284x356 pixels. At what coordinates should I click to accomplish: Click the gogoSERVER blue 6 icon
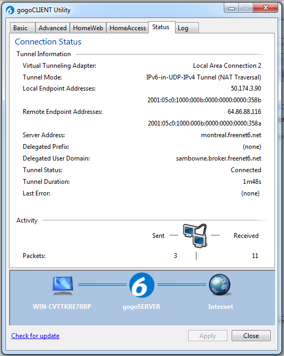click(x=142, y=285)
